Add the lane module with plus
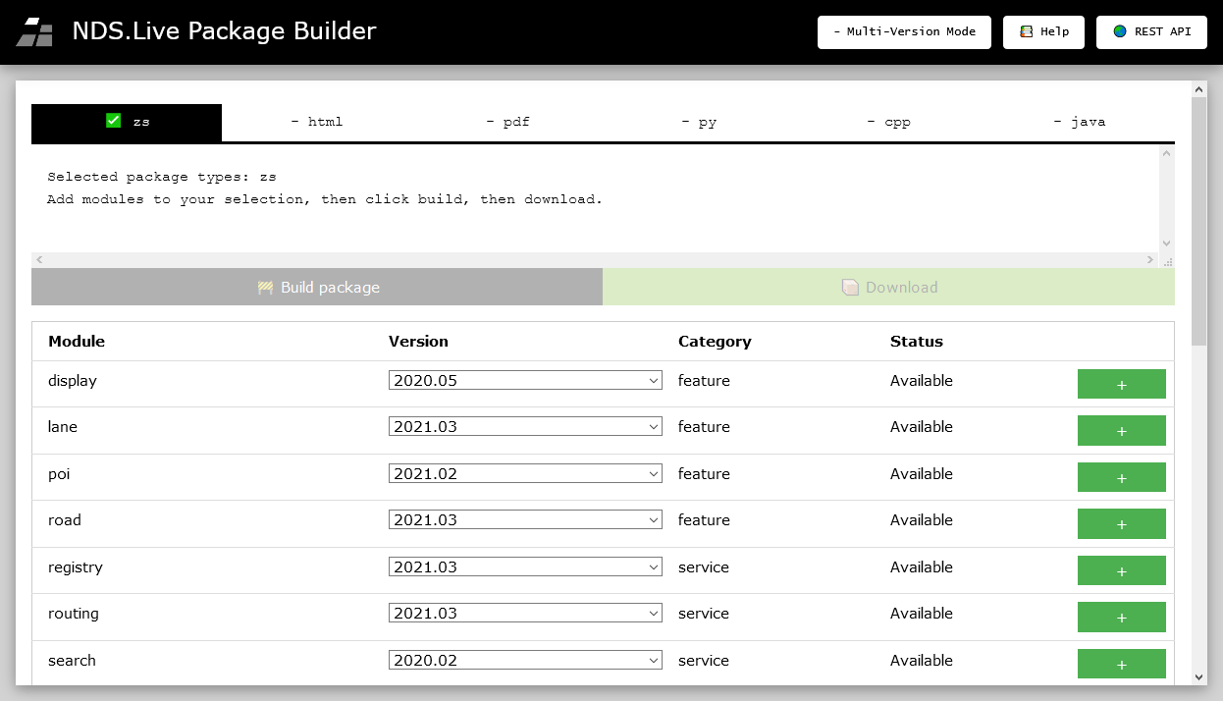The image size is (1223, 701). coord(1122,430)
